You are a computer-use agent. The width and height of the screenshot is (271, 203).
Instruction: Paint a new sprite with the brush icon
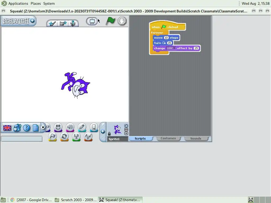click(x=52, y=23)
